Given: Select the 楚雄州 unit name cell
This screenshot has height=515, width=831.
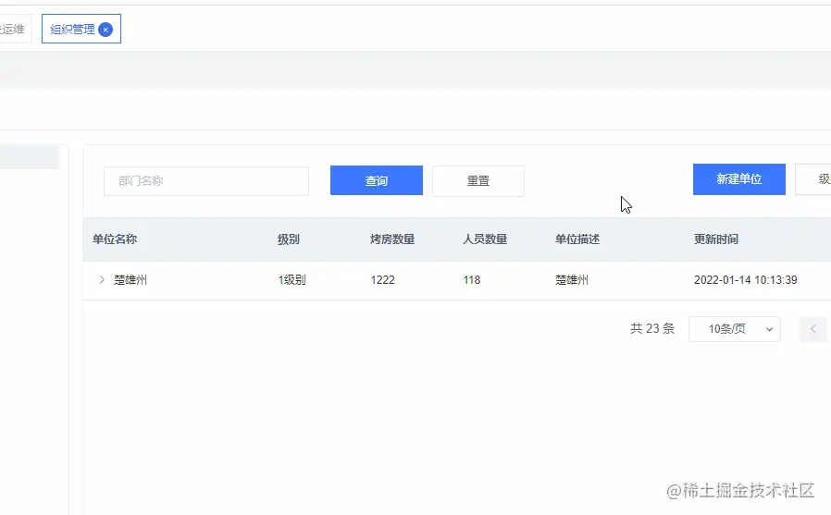Looking at the screenshot, I should point(130,280).
